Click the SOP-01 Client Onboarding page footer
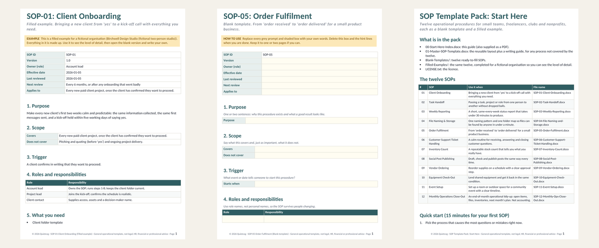This screenshot has height=248, width=599. pyautogui.click(x=104, y=234)
